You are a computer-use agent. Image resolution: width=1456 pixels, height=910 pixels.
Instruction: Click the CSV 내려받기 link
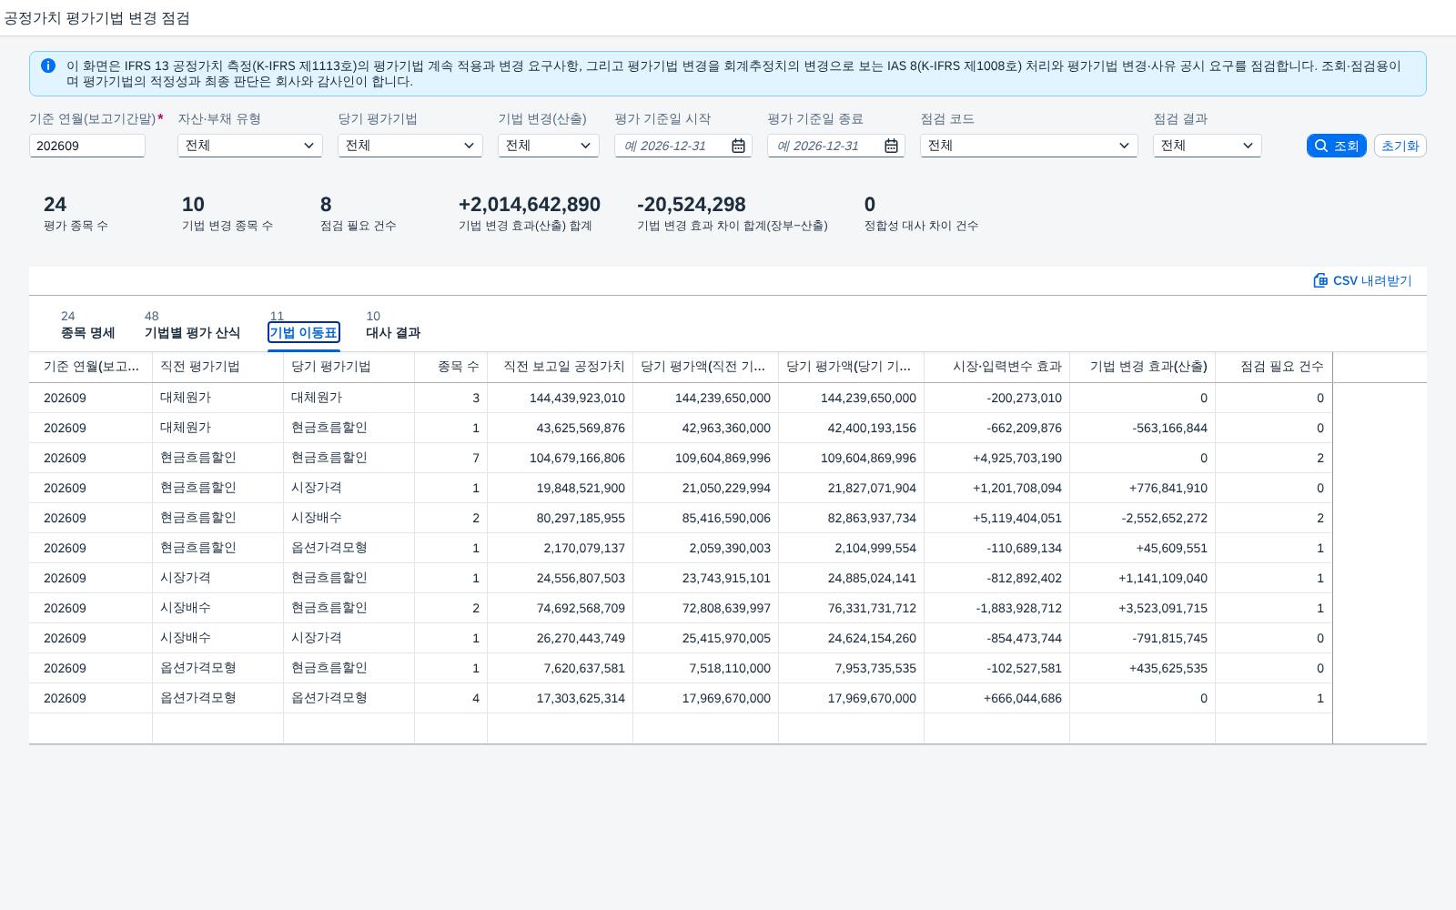(1362, 280)
